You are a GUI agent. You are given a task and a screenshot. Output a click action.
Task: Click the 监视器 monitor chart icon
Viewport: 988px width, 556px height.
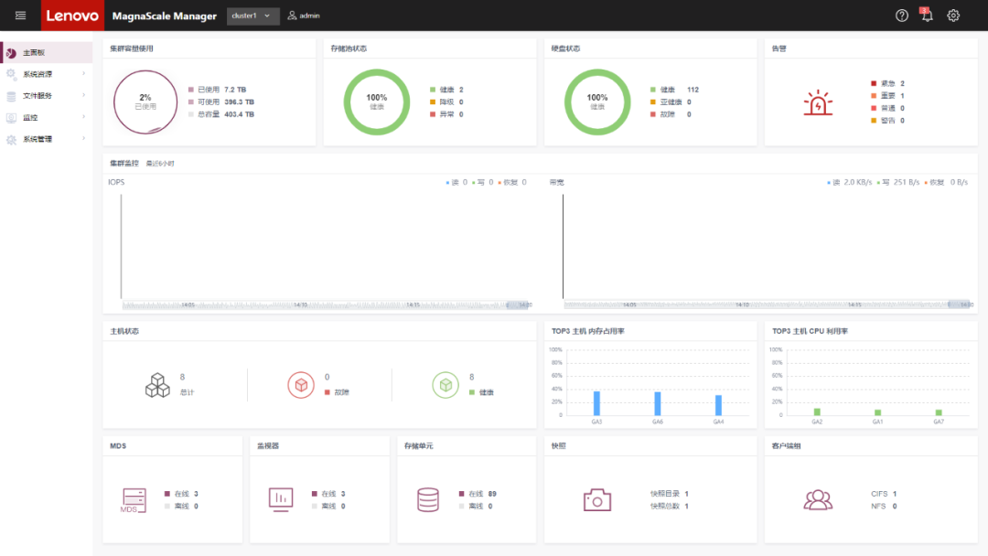281,500
